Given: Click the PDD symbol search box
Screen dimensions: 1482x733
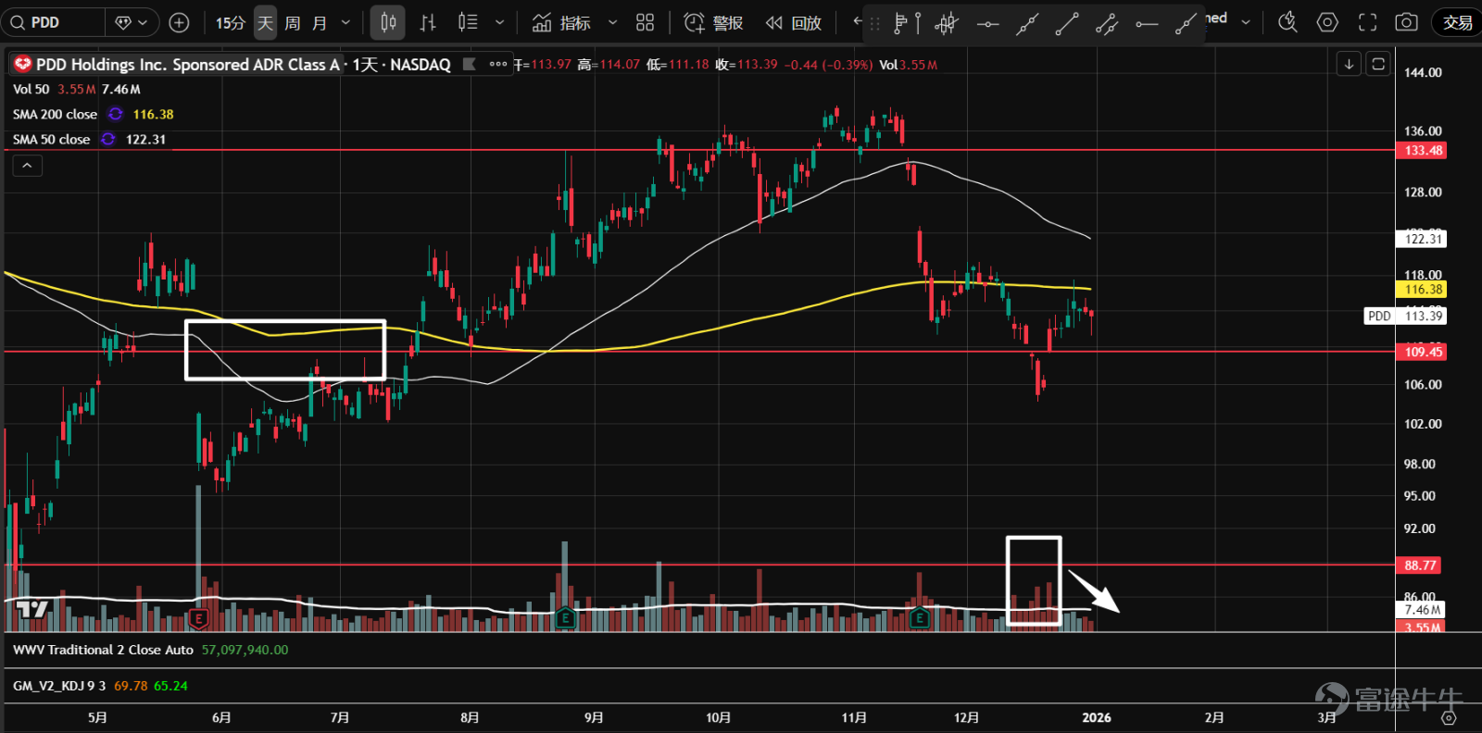Looking at the screenshot, I should tap(54, 22).
